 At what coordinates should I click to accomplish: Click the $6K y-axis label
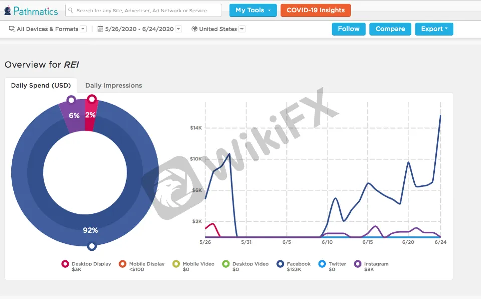(197, 190)
